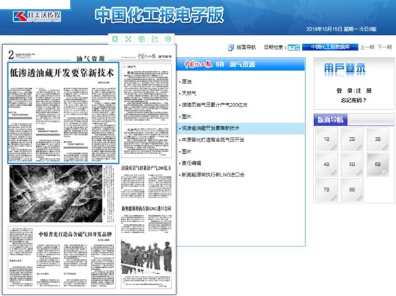396x296 pixels.
Task: Open the 中国化工报数据库 database link
Action: pos(330,48)
